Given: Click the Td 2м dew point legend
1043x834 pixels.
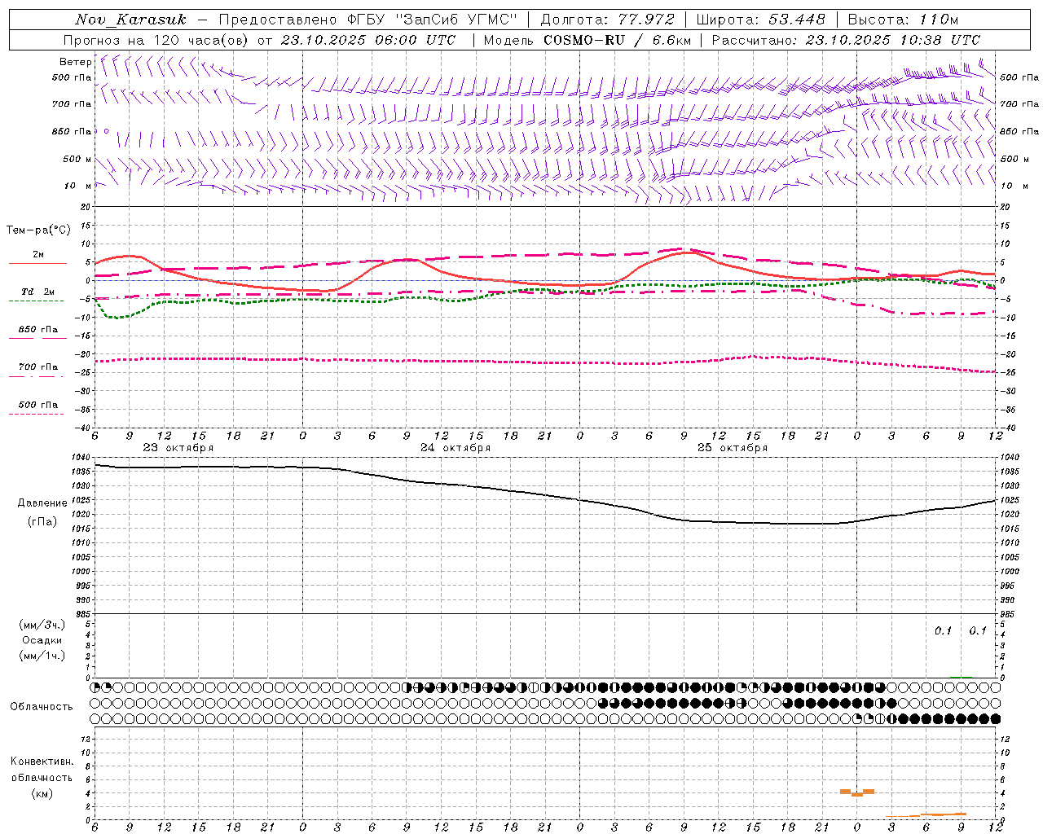Looking at the screenshot, I should (37, 292).
